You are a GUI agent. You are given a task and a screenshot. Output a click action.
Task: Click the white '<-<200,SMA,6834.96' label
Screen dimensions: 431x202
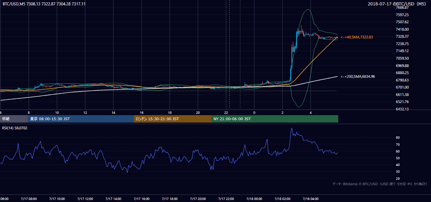click(358, 76)
